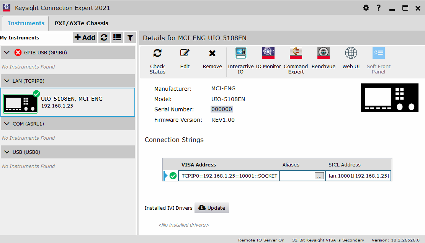This screenshot has height=243, width=425.
Task: Click the 192.168.1.25 IP address in list
Action: [x=57, y=106]
